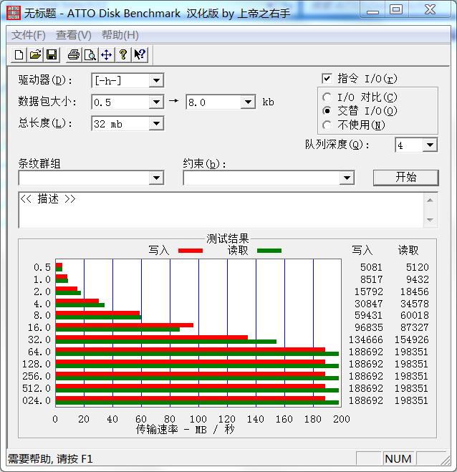
Task: Click the 传输速率 - MB / 秒 axis label
Action: pyautogui.click(x=185, y=430)
